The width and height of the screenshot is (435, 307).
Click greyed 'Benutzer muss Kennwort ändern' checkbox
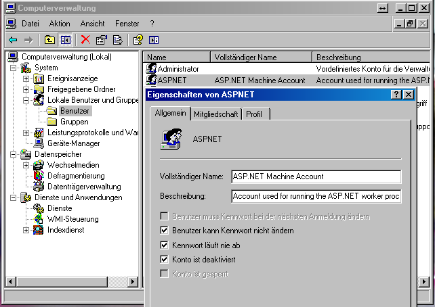(x=164, y=216)
